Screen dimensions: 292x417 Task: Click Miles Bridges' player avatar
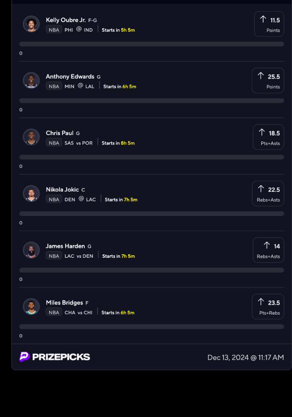click(31, 306)
